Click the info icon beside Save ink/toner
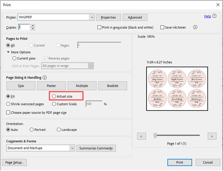This screenshot has width=223, height=171. [195, 27]
